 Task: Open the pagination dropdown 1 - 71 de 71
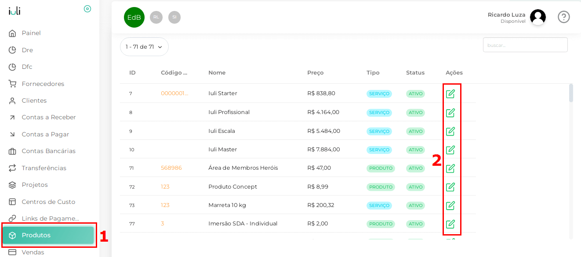pos(144,47)
